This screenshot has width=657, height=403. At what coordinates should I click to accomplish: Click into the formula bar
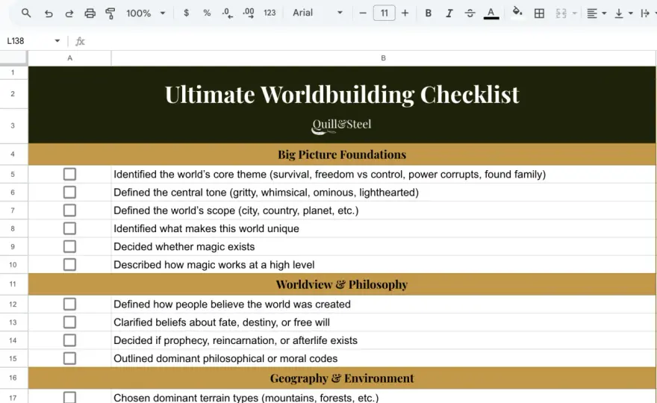(371, 41)
